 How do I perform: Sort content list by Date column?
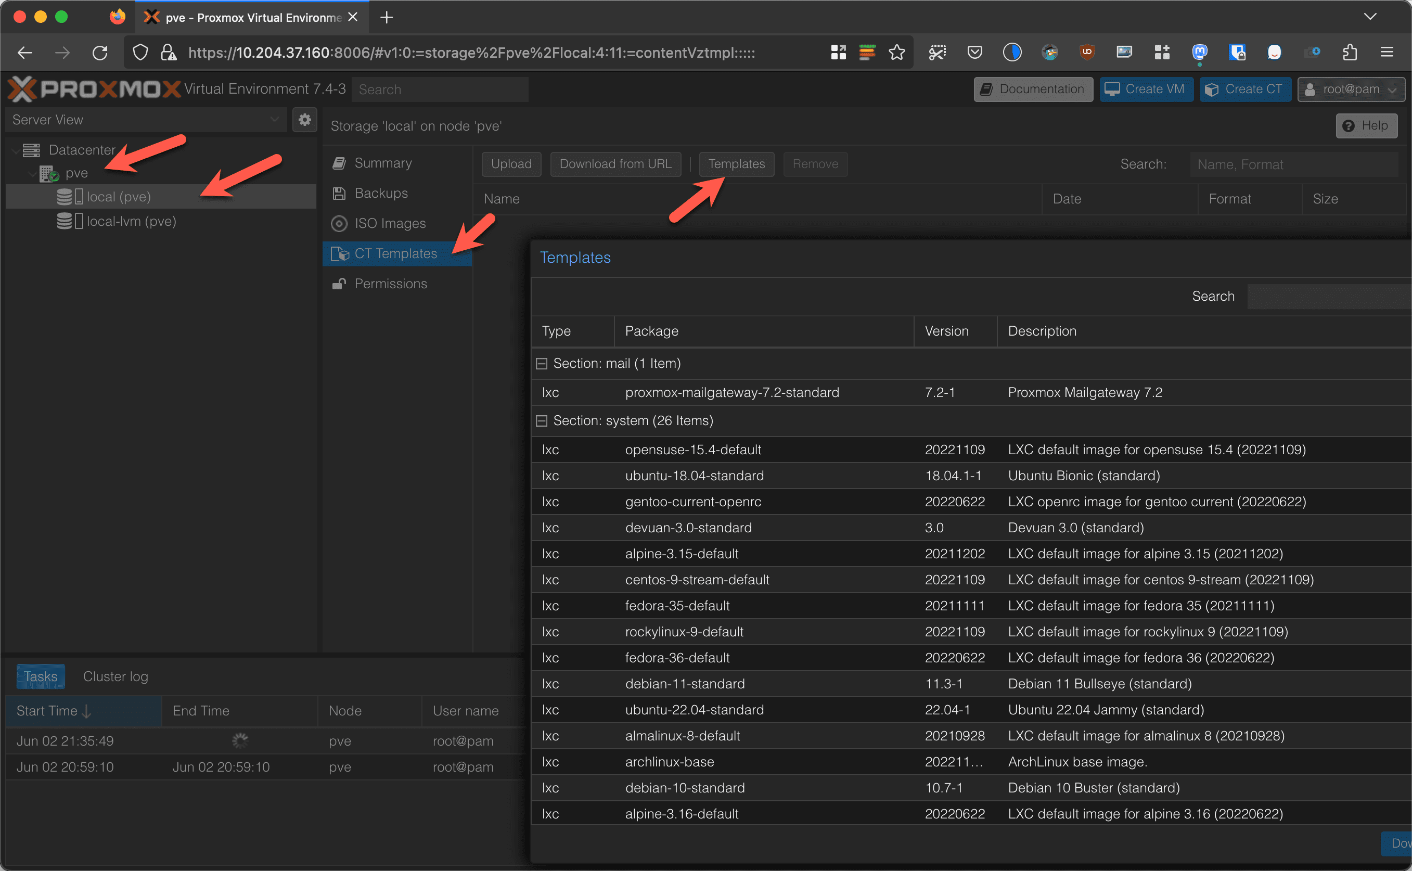1120,199
